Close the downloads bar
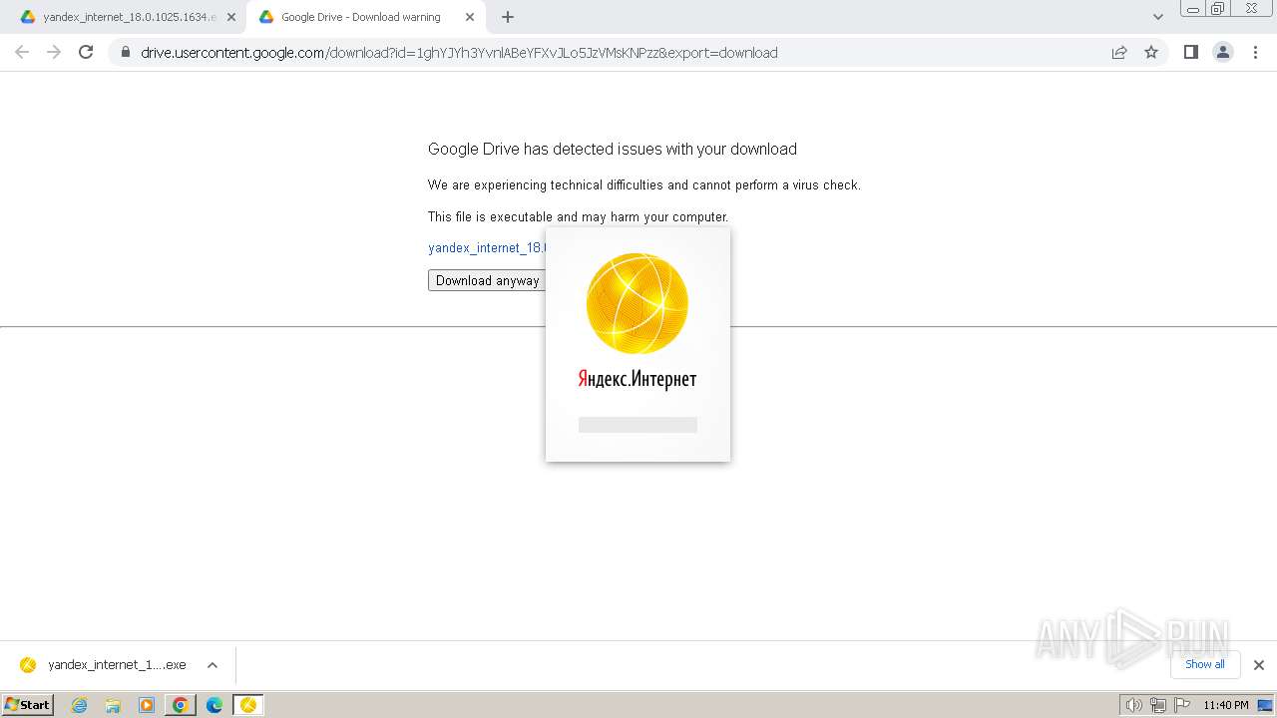 click(1259, 665)
